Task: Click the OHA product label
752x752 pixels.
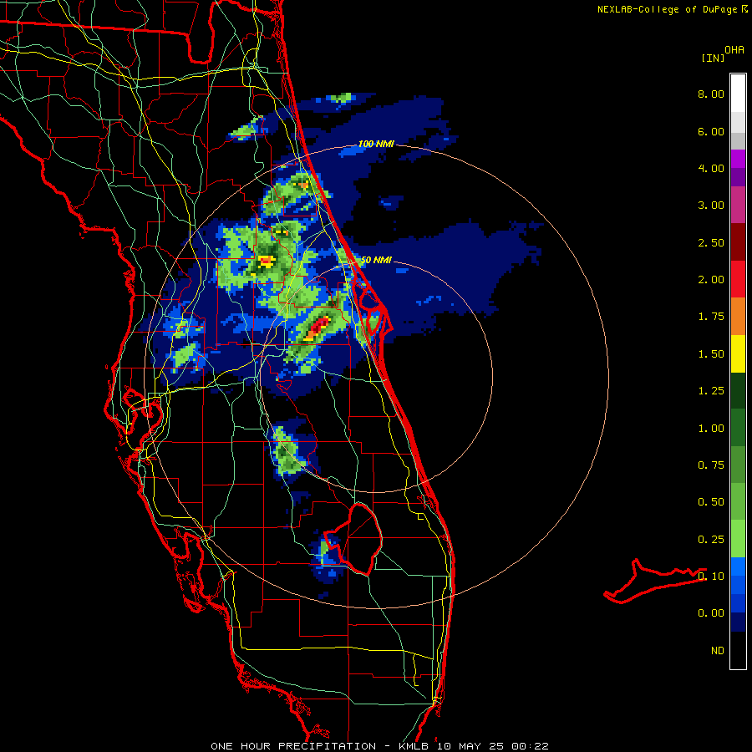Action: [x=734, y=50]
